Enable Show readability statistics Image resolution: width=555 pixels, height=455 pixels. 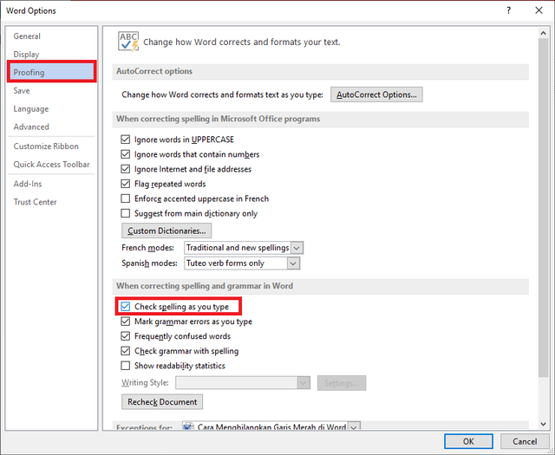(125, 366)
